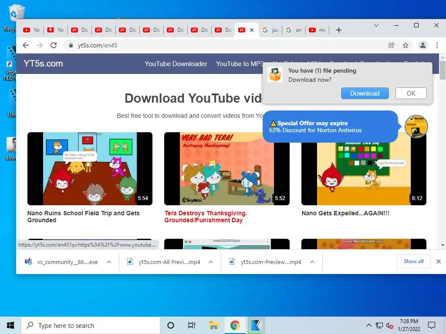Expand options for vs_community download

click(108, 262)
